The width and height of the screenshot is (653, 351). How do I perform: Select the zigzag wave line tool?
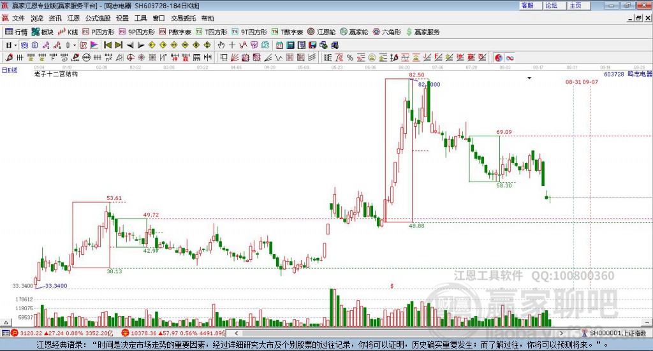pos(279,58)
